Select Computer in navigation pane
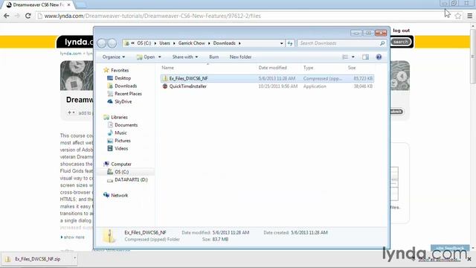476x268 pixels. pyautogui.click(x=120, y=164)
